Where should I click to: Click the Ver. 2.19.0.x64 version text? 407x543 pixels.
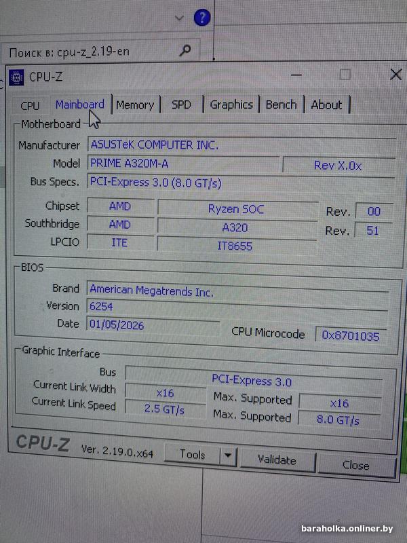[117, 451]
